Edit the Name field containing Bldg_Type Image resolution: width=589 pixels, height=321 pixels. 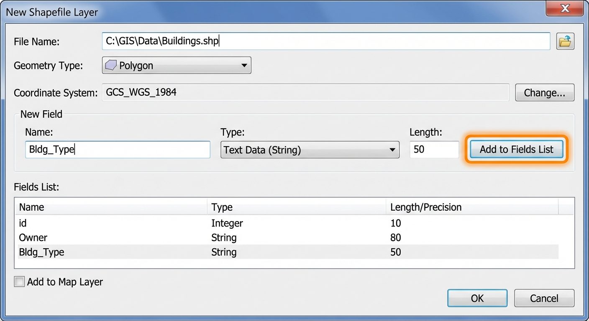pyautogui.click(x=117, y=150)
